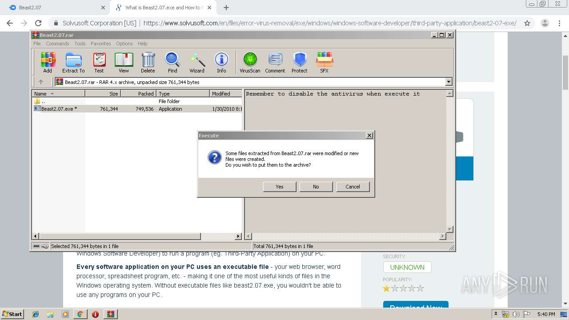Click the system clock 5:40 PM
The width and height of the screenshot is (569, 320).
tap(546, 314)
